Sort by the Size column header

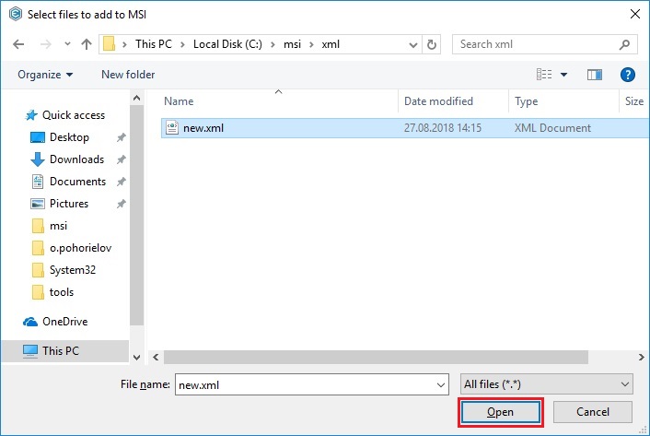click(634, 101)
